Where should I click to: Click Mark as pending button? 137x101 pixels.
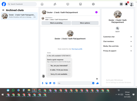point(56,23)
